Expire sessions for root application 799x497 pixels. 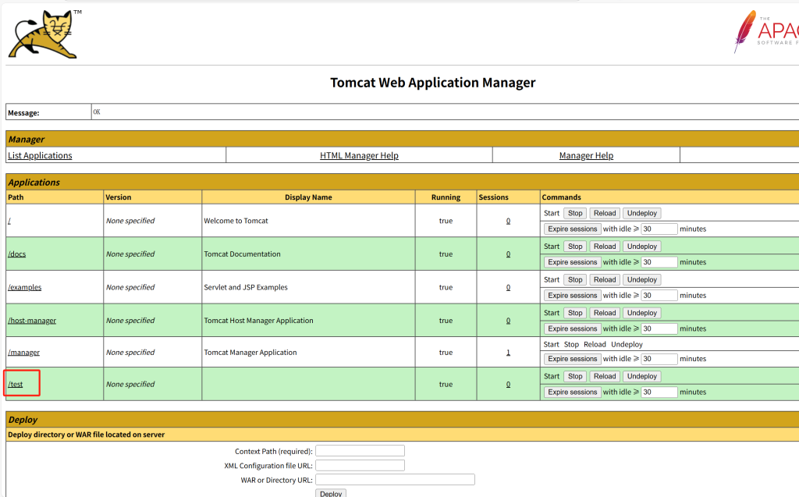click(x=572, y=229)
